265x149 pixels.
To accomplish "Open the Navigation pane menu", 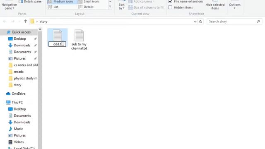I will 9,6.
